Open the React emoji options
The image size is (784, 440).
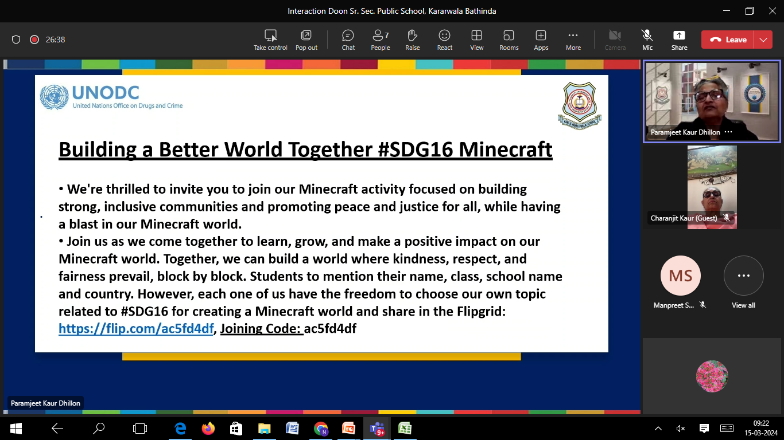point(444,40)
